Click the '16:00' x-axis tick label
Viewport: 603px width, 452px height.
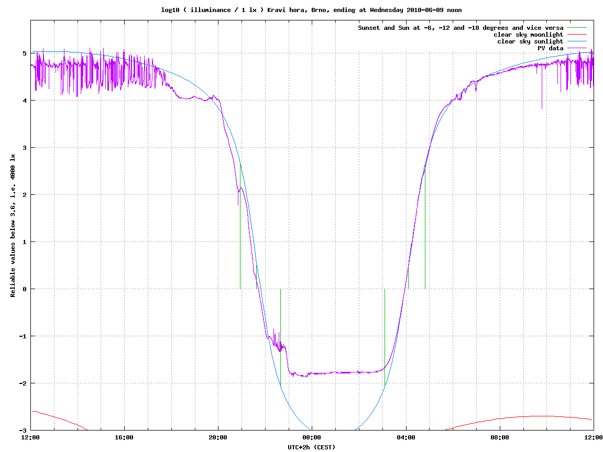pyautogui.click(x=124, y=437)
